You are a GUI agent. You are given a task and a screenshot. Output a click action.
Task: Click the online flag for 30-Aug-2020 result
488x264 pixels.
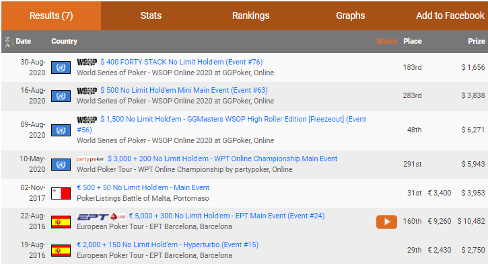click(x=61, y=68)
